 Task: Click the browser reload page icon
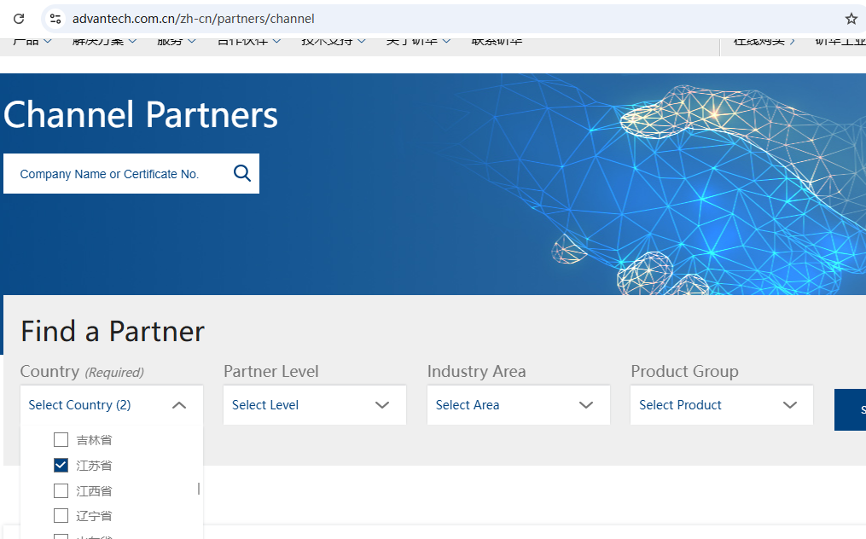[19, 18]
